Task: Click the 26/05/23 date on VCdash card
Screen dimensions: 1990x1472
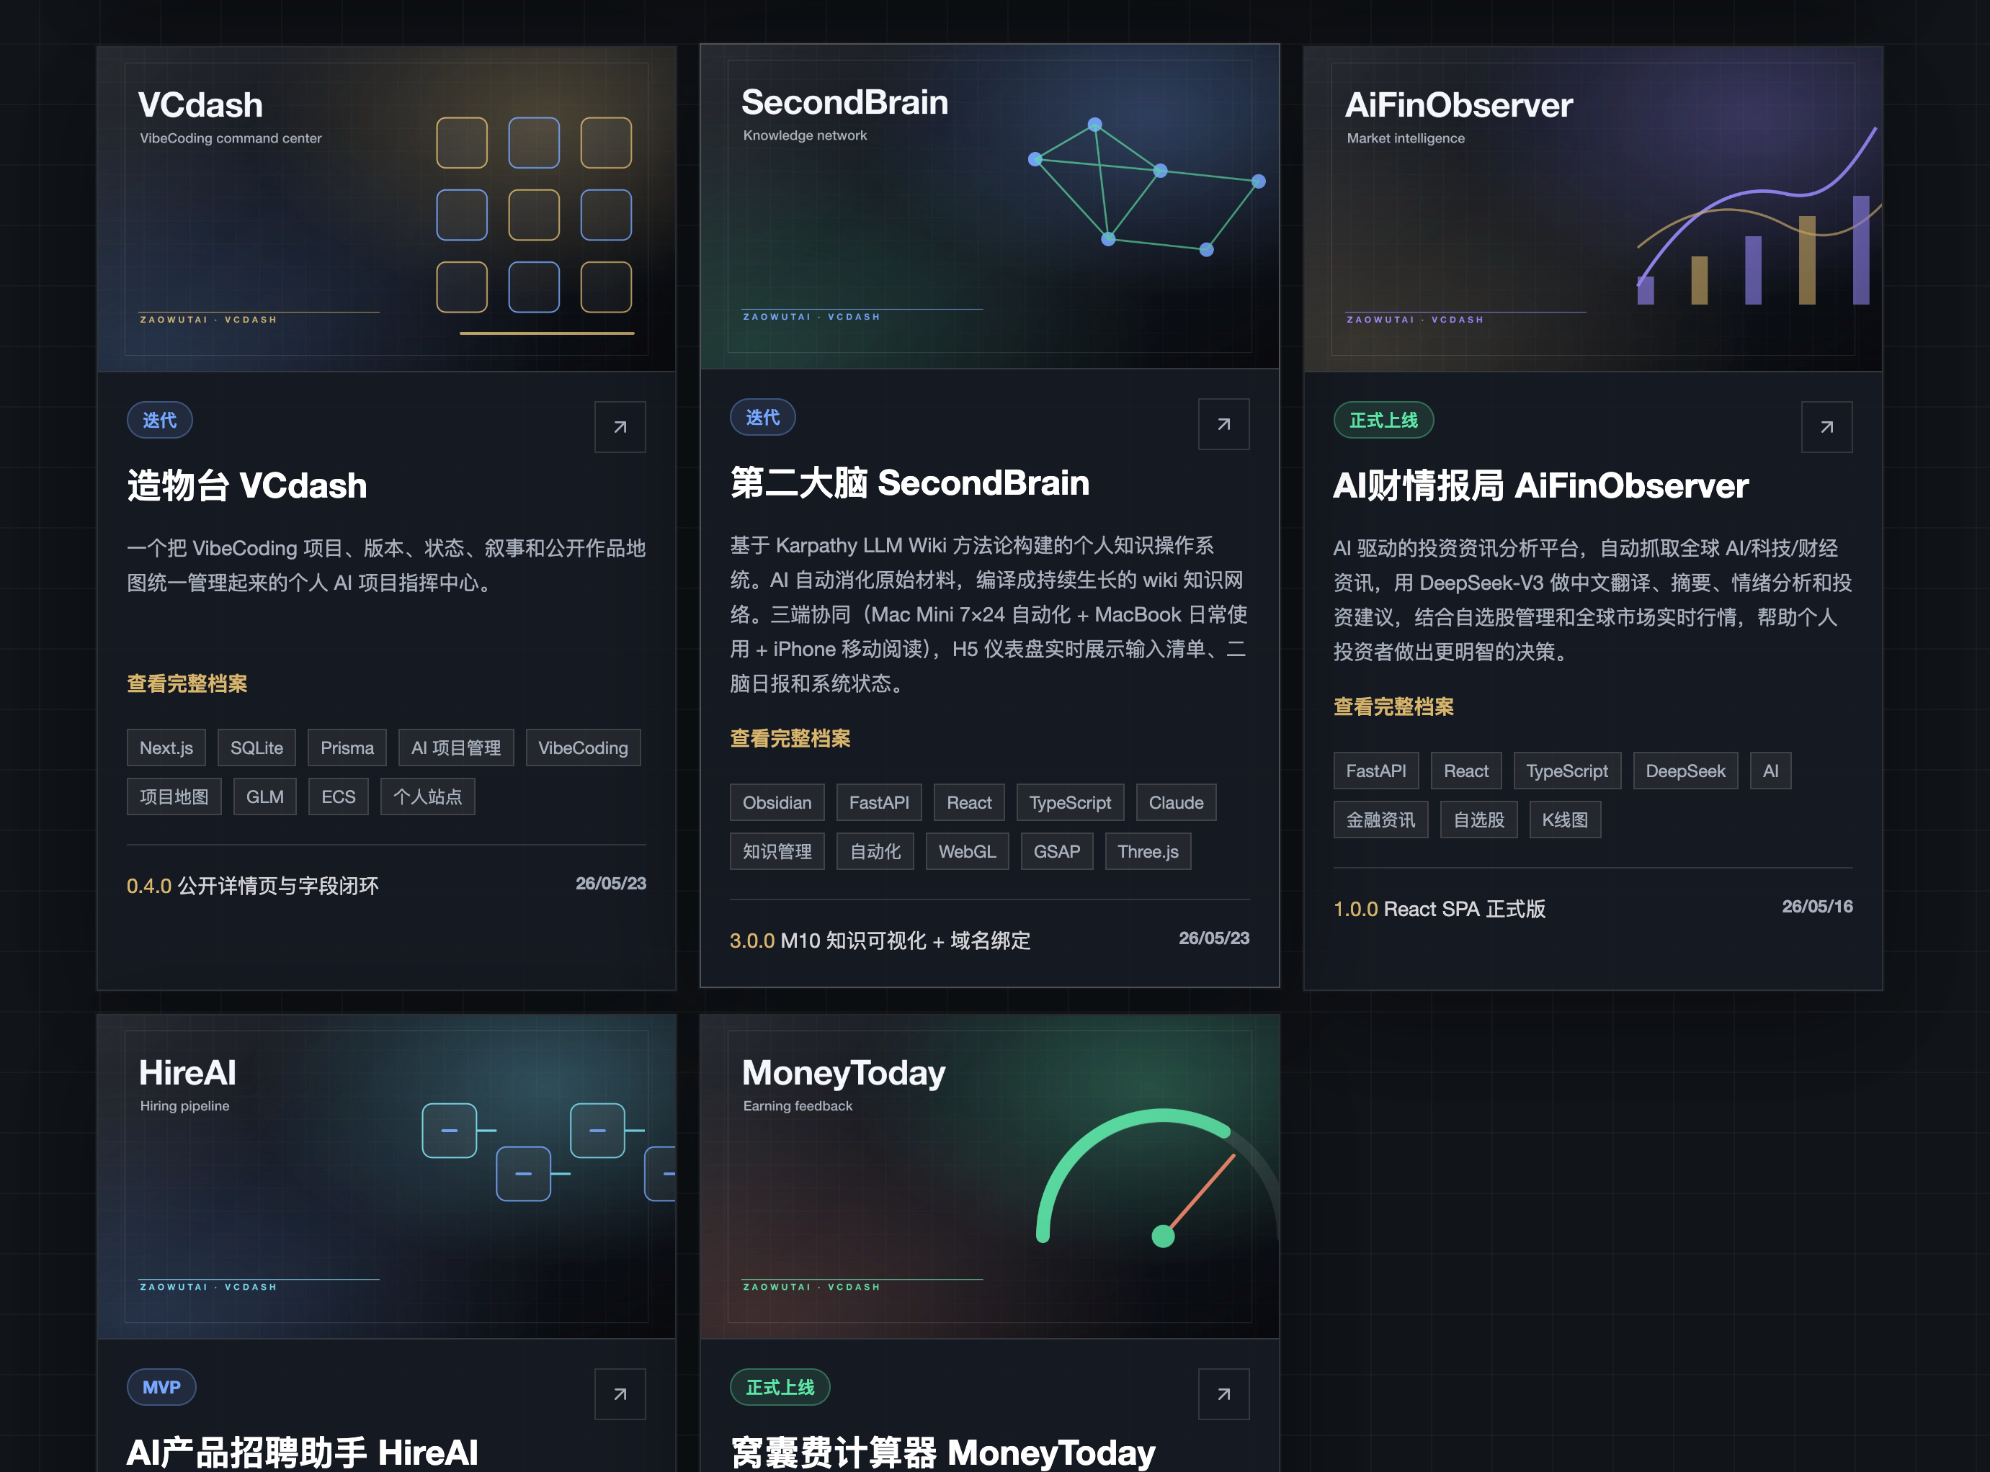Action: point(610,883)
